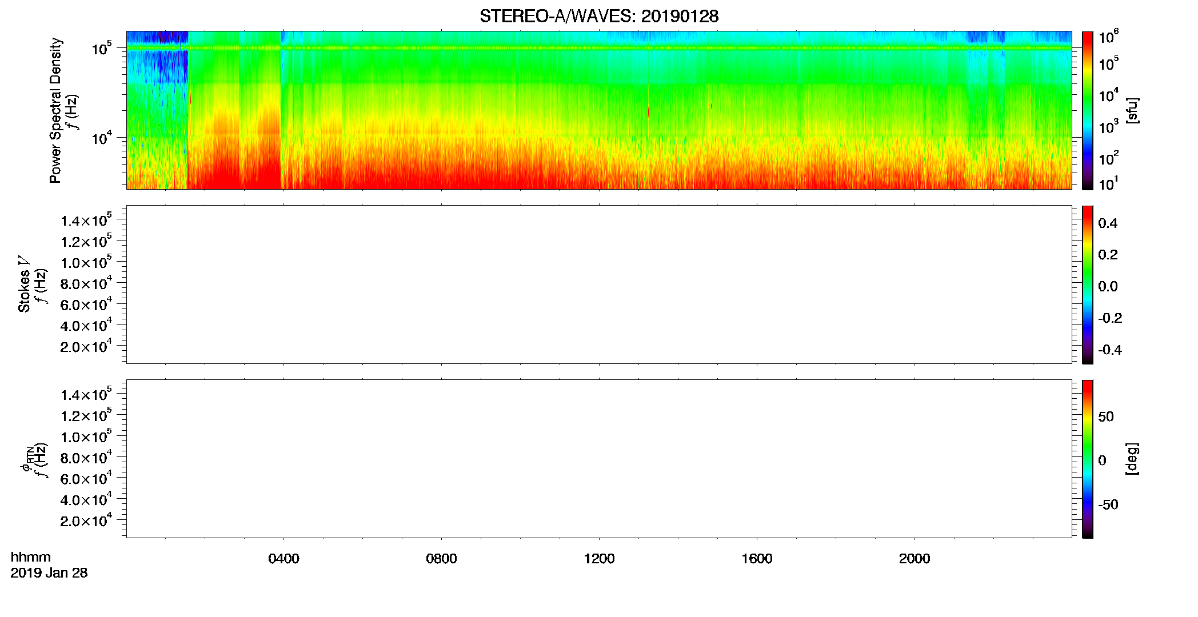
Task: Click the "0.0" label on the Stokes V color bar
Action: (x=1108, y=287)
